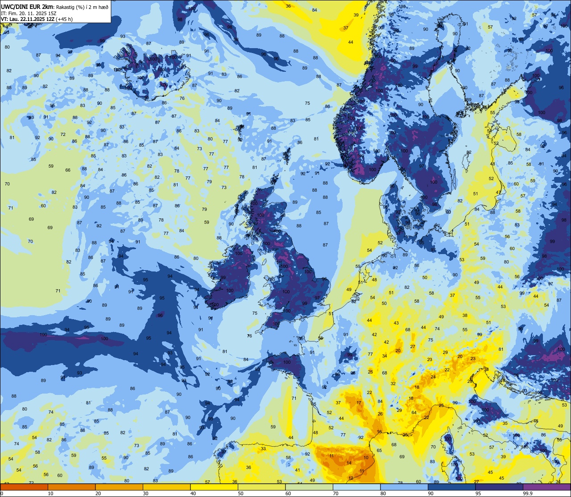Click the humidity value 65 on the map
Image resolution: width=571 pixels, height=497 pixels.
point(379,450)
